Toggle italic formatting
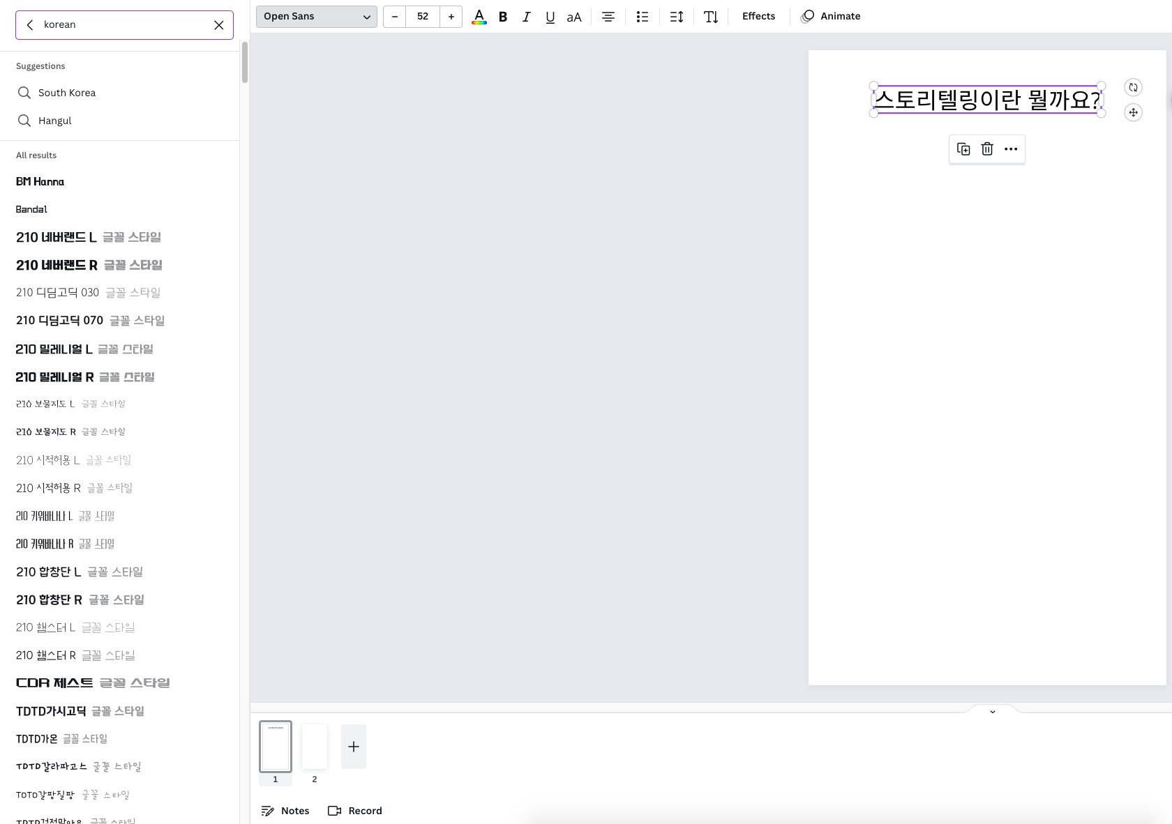 pos(527,17)
